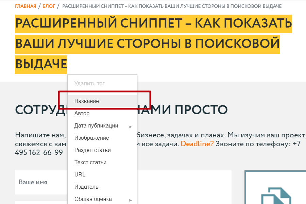Pick Раздел статьи from the menu
306x204 pixels.
pos(92,150)
